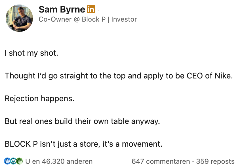View who reacted: U en 46.320 anderen
Image resolution: width=240 pixels, height=168 pixels.
pos(59,161)
